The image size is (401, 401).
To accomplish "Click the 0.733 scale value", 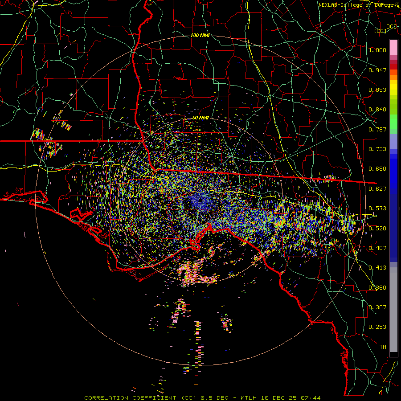I will (377, 149).
